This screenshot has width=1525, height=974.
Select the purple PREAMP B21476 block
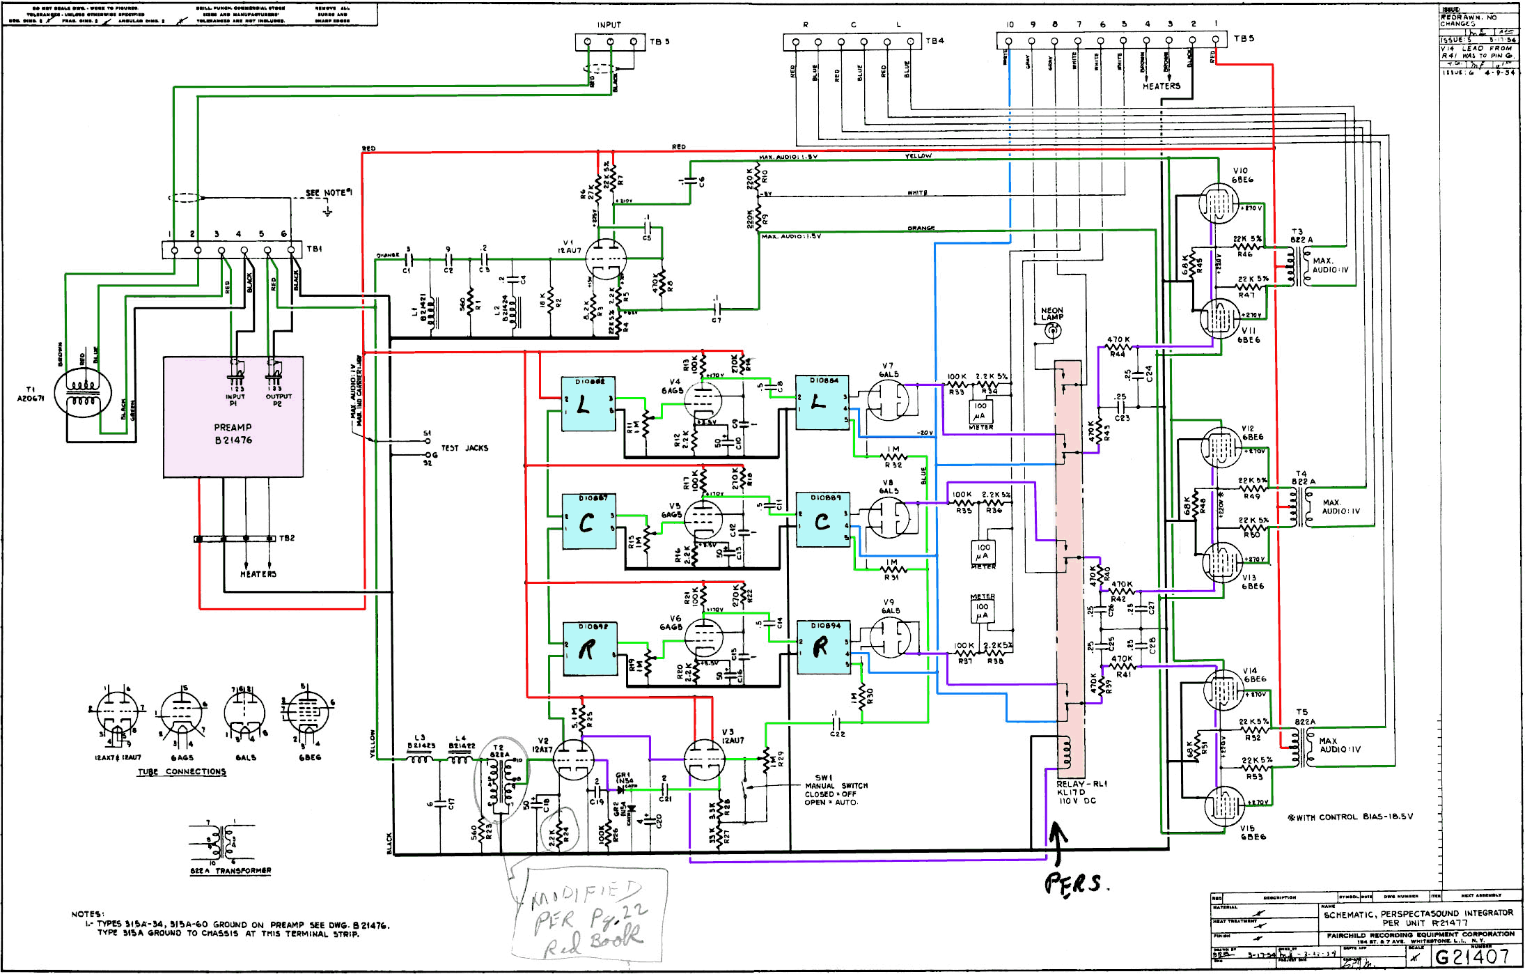233,433
